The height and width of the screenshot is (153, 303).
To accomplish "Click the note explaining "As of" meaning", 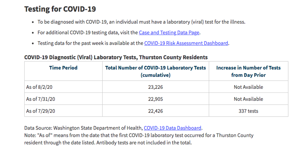I will coord(139,139).
